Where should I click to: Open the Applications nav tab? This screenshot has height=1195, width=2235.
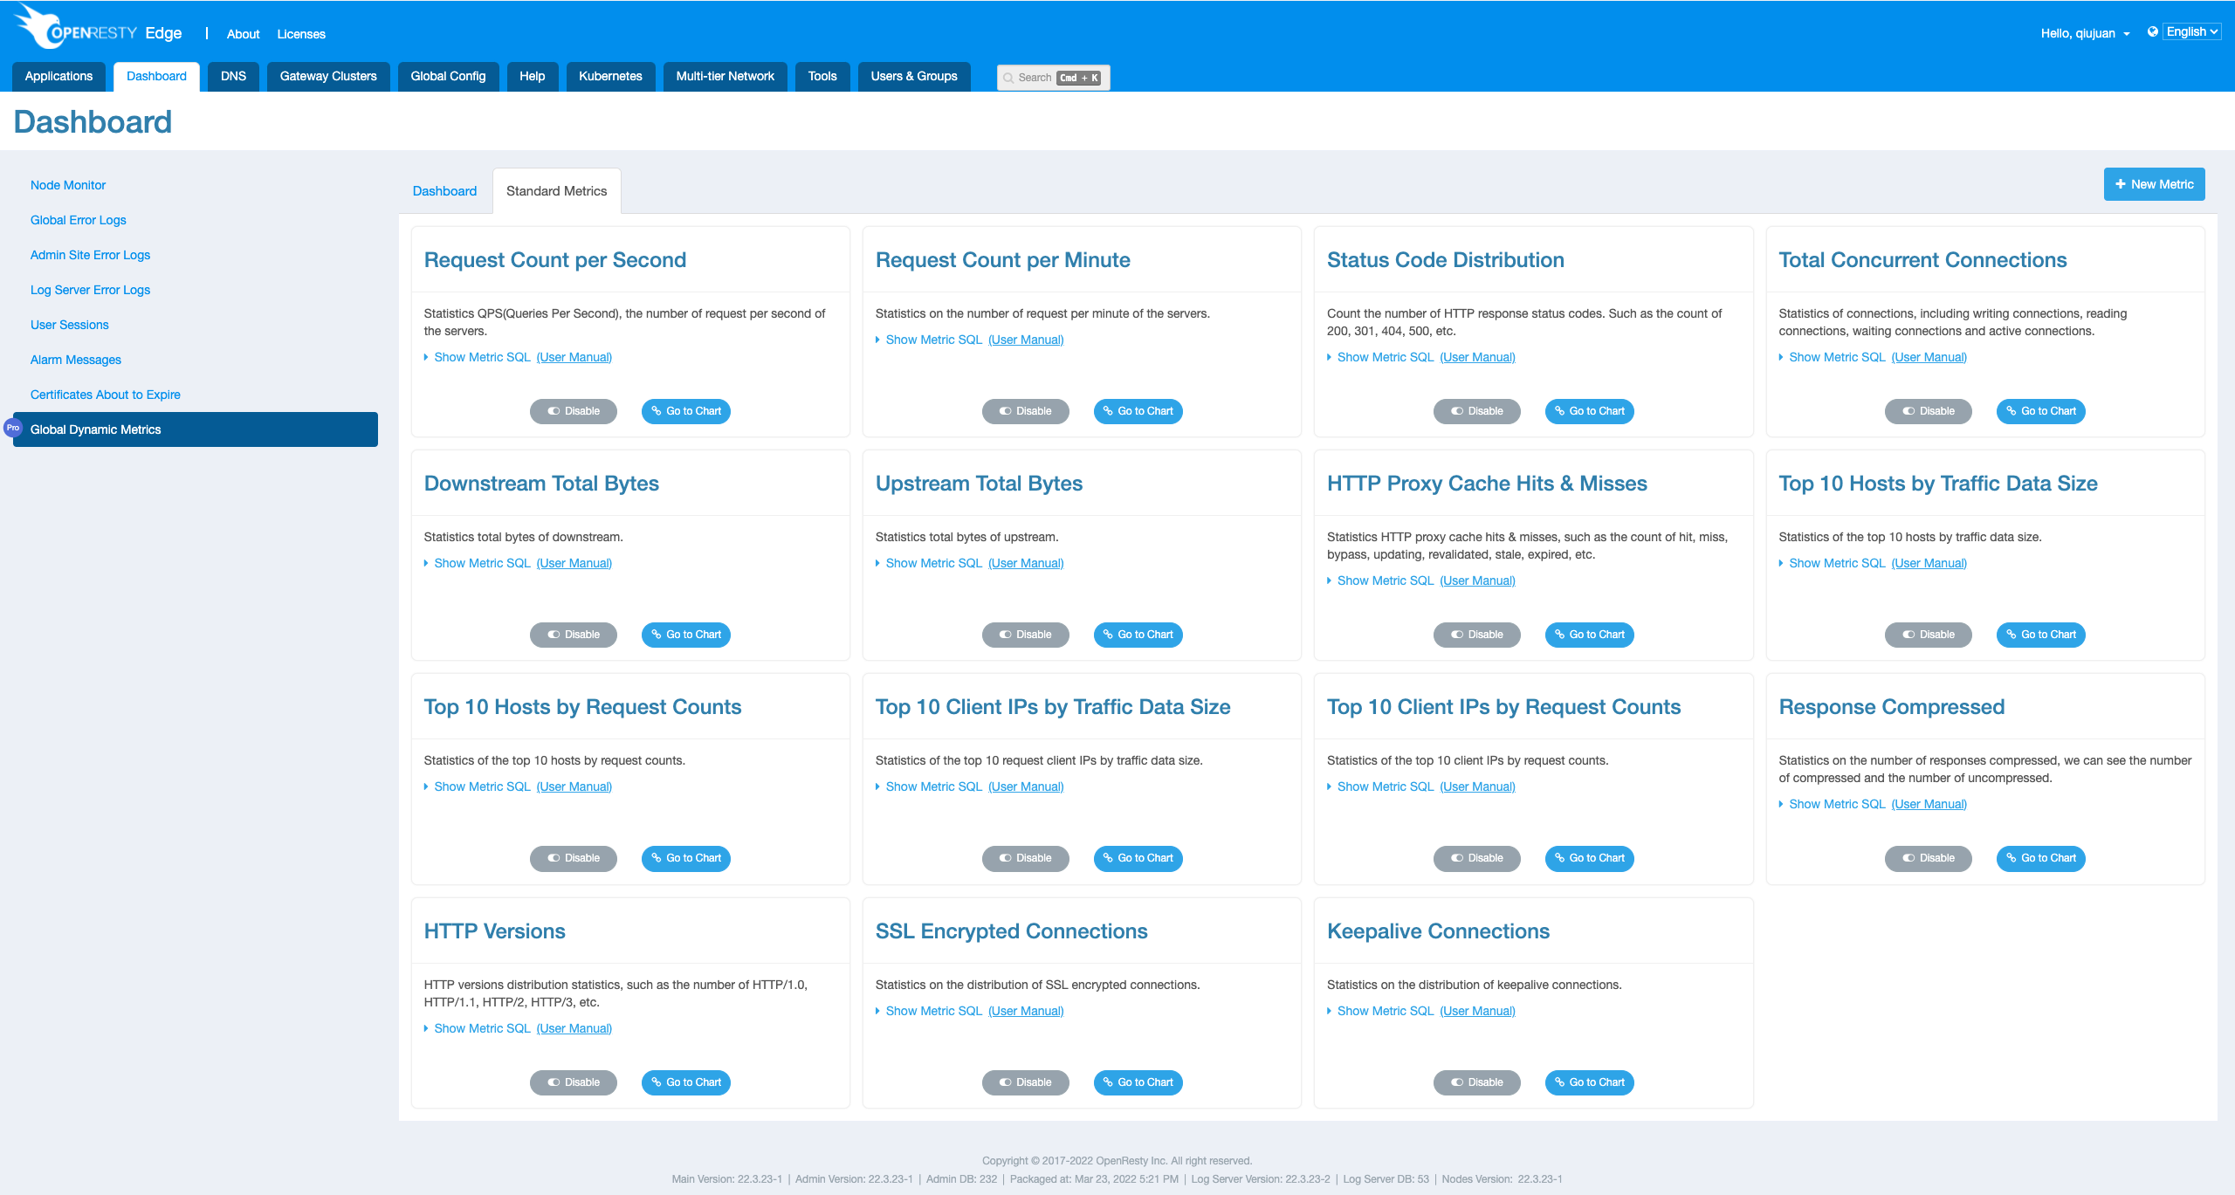(58, 77)
